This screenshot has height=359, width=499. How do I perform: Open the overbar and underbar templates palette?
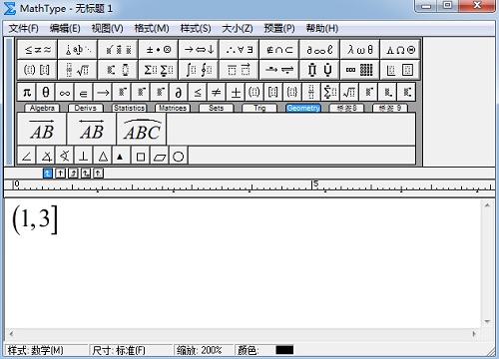(x=239, y=70)
